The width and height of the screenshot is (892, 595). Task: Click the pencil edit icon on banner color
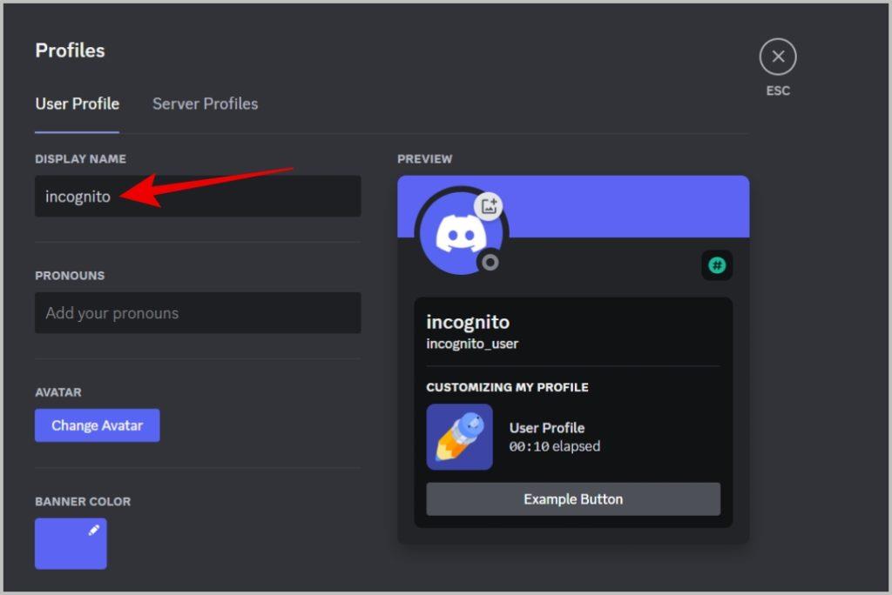point(94,531)
